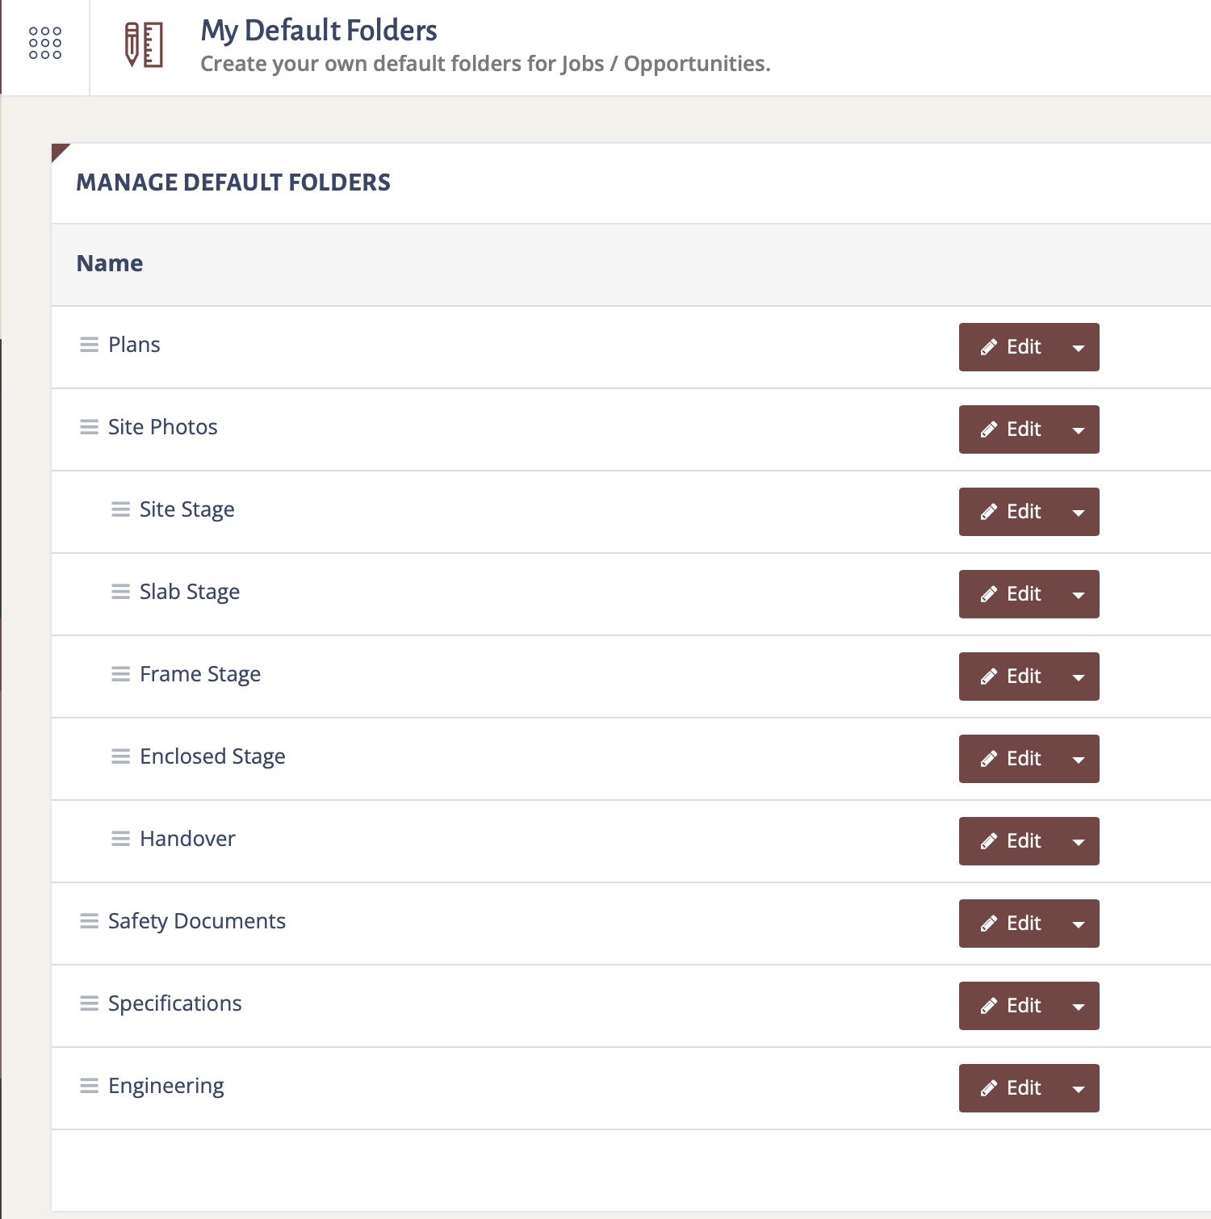The image size is (1211, 1219).
Task: Select the Frame Stage folder name
Action: pyautogui.click(x=200, y=674)
